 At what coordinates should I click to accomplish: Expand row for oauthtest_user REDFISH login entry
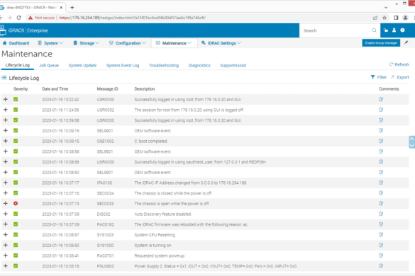click(5, 161)
